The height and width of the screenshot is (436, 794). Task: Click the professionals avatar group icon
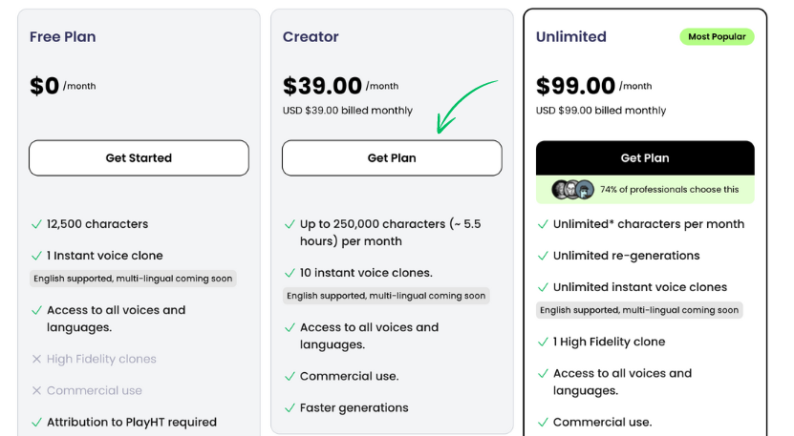pyautogui.click(x=573, y=189)
